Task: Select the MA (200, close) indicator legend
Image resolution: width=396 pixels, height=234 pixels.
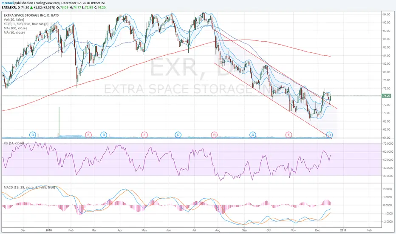Action: (x=15, y=28)
